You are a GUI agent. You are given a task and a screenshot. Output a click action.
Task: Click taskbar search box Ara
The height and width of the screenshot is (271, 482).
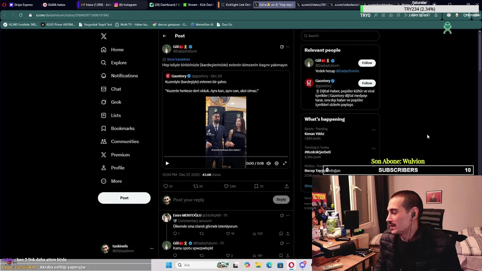pyautogui.click(x=203, y=265)
